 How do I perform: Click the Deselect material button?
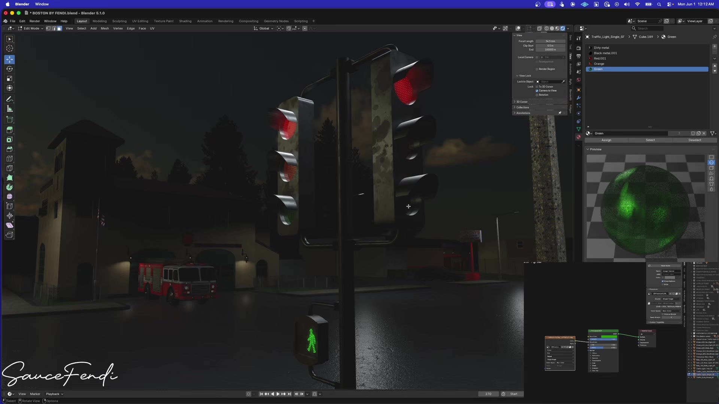(695, 140)
